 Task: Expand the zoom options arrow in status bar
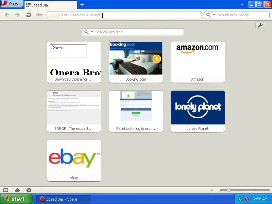[211, 190]
